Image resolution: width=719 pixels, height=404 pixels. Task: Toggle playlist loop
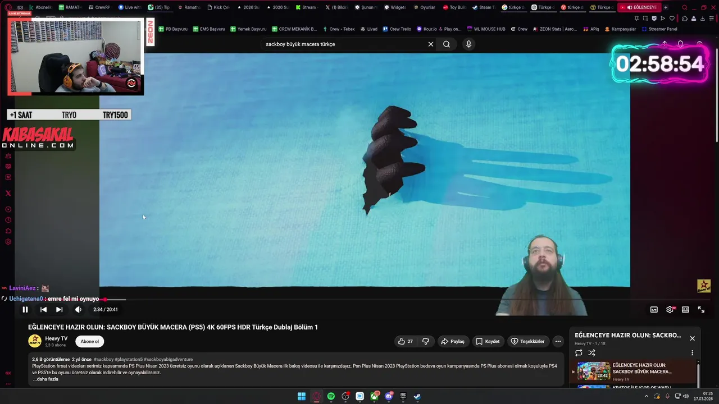pos(579,353)
